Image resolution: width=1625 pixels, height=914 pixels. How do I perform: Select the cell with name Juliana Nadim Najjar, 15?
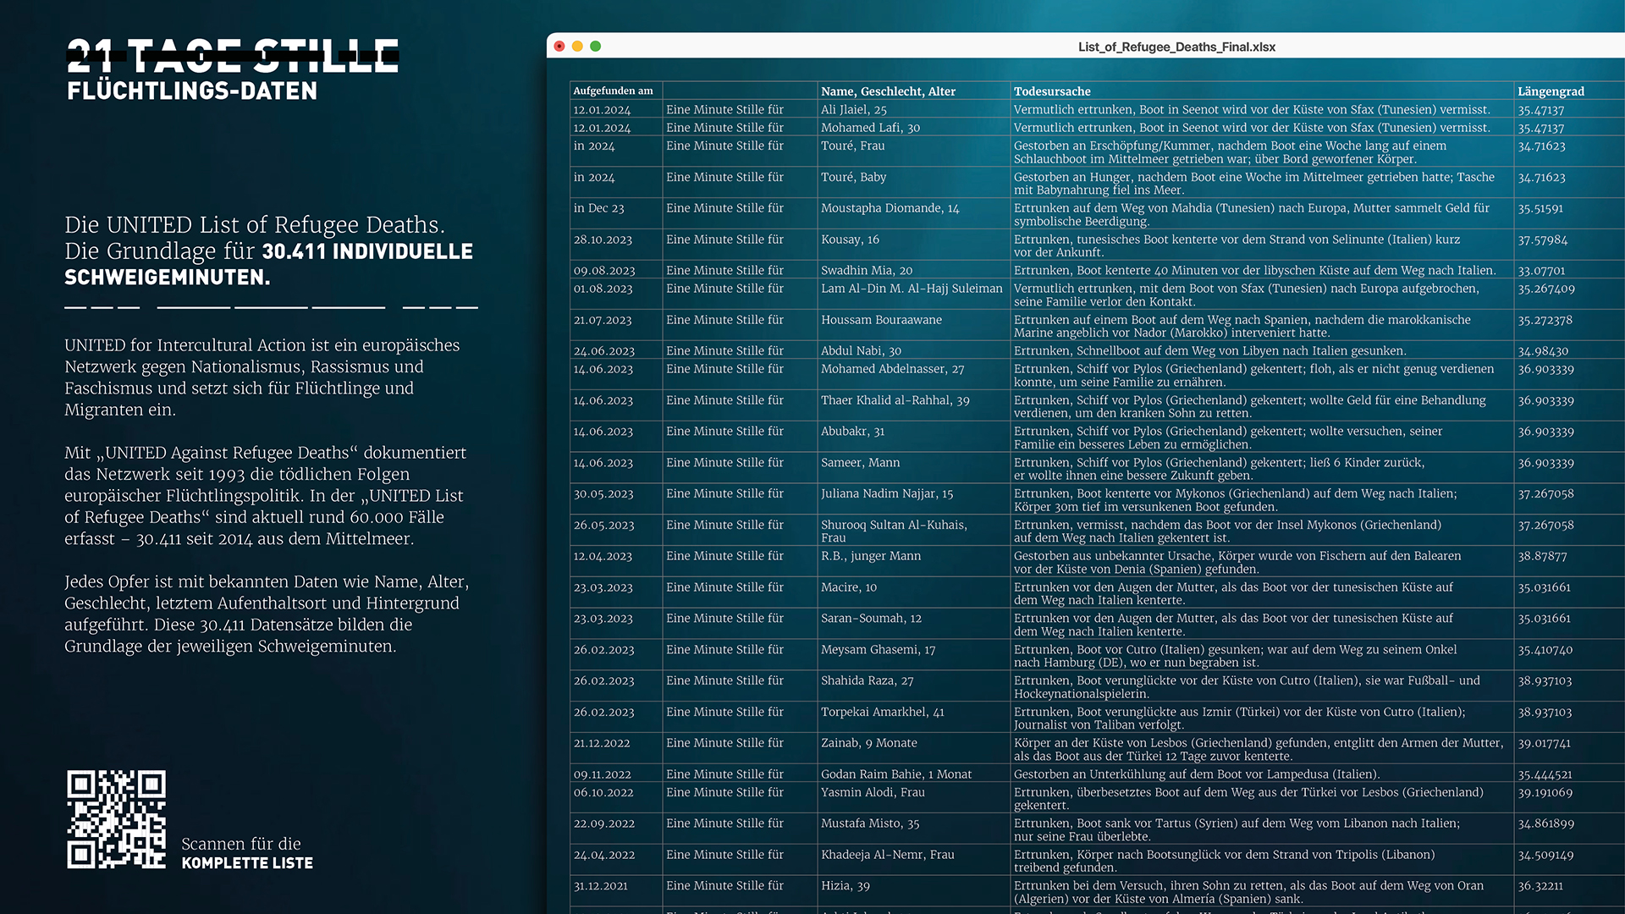click(x=887, y=494)
